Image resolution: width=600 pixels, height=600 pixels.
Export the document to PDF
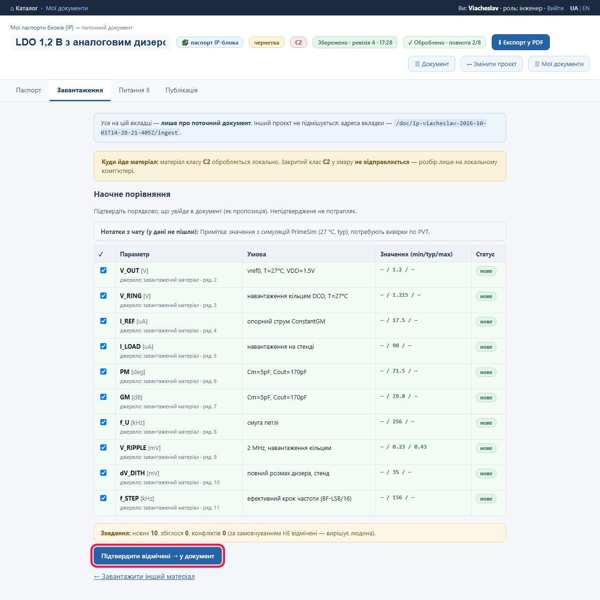[520, 42]
